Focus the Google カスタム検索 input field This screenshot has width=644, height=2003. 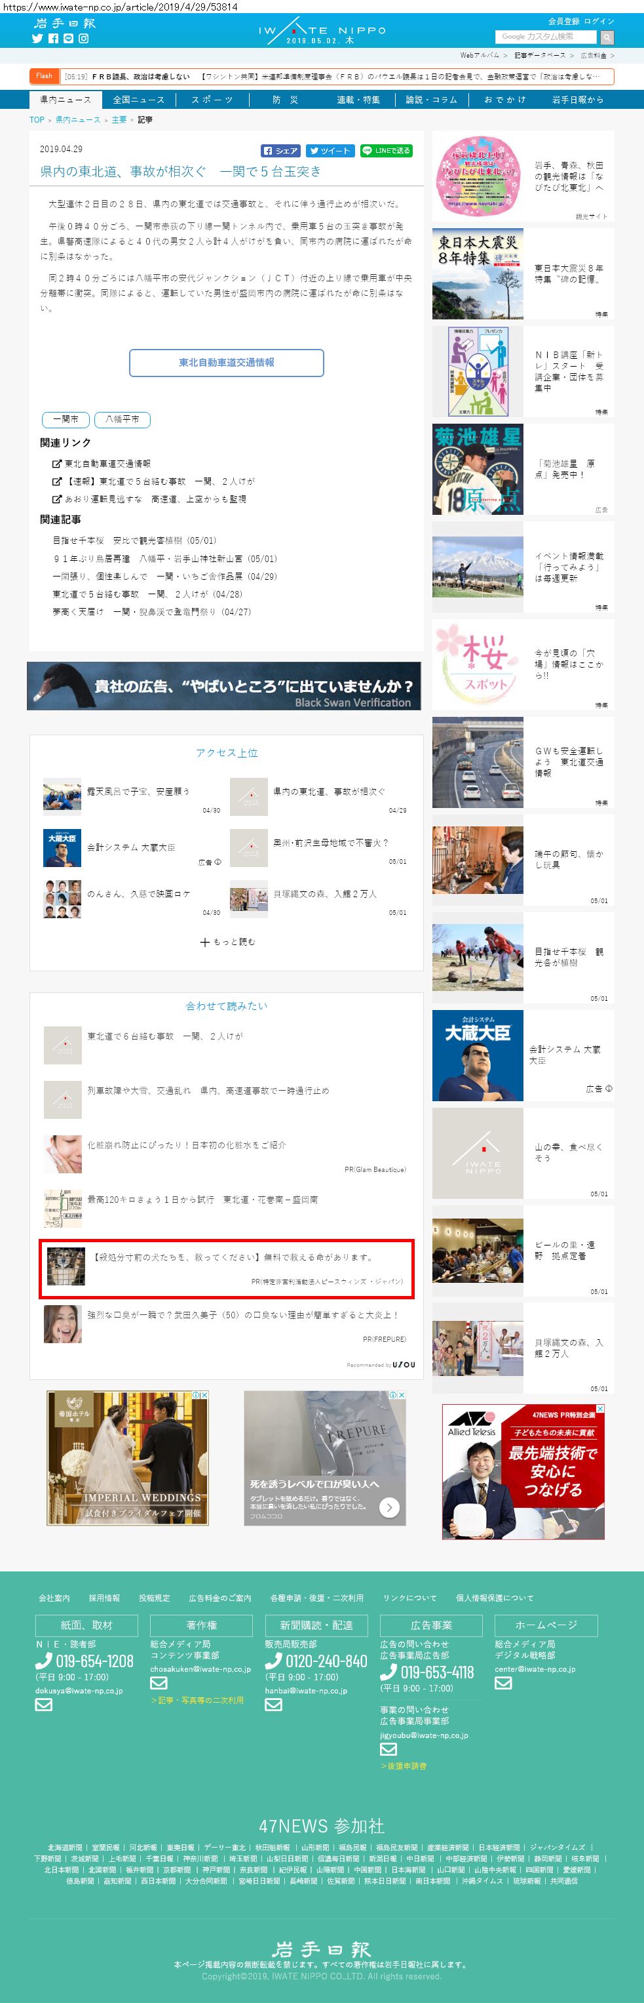(x=546, y=37)
